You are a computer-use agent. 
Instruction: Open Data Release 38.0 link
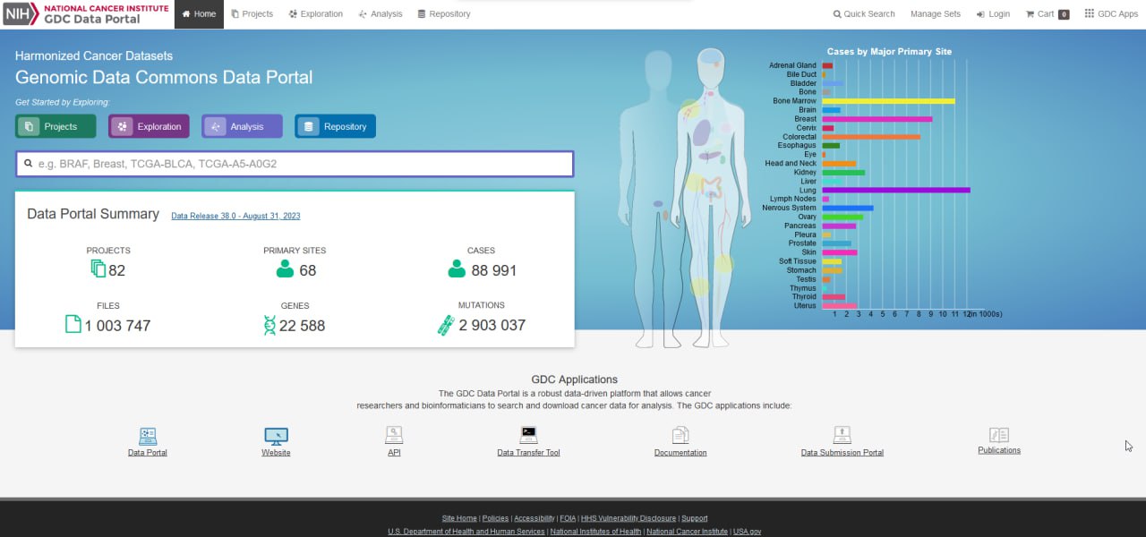pyautogui.click(x=235, y=216)
